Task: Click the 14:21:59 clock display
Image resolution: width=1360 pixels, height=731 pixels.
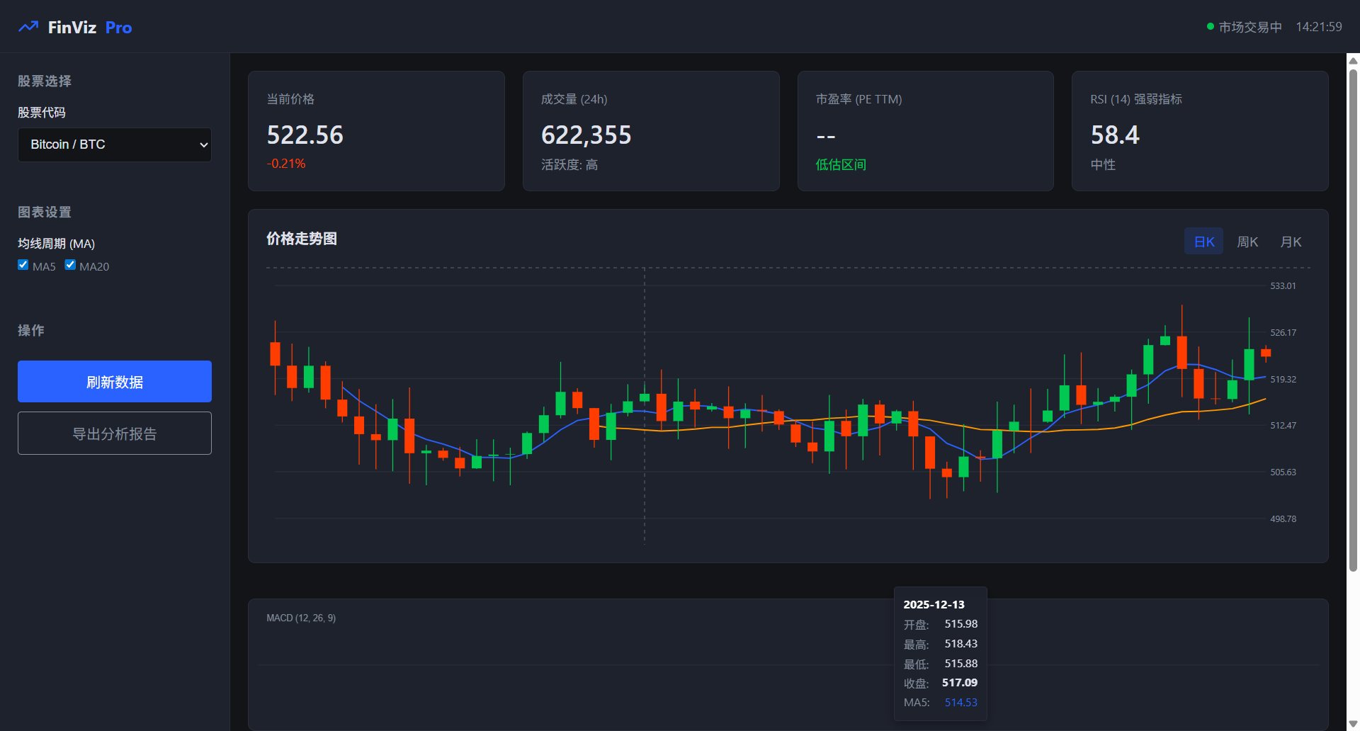Action: [x=1318, y=27]
